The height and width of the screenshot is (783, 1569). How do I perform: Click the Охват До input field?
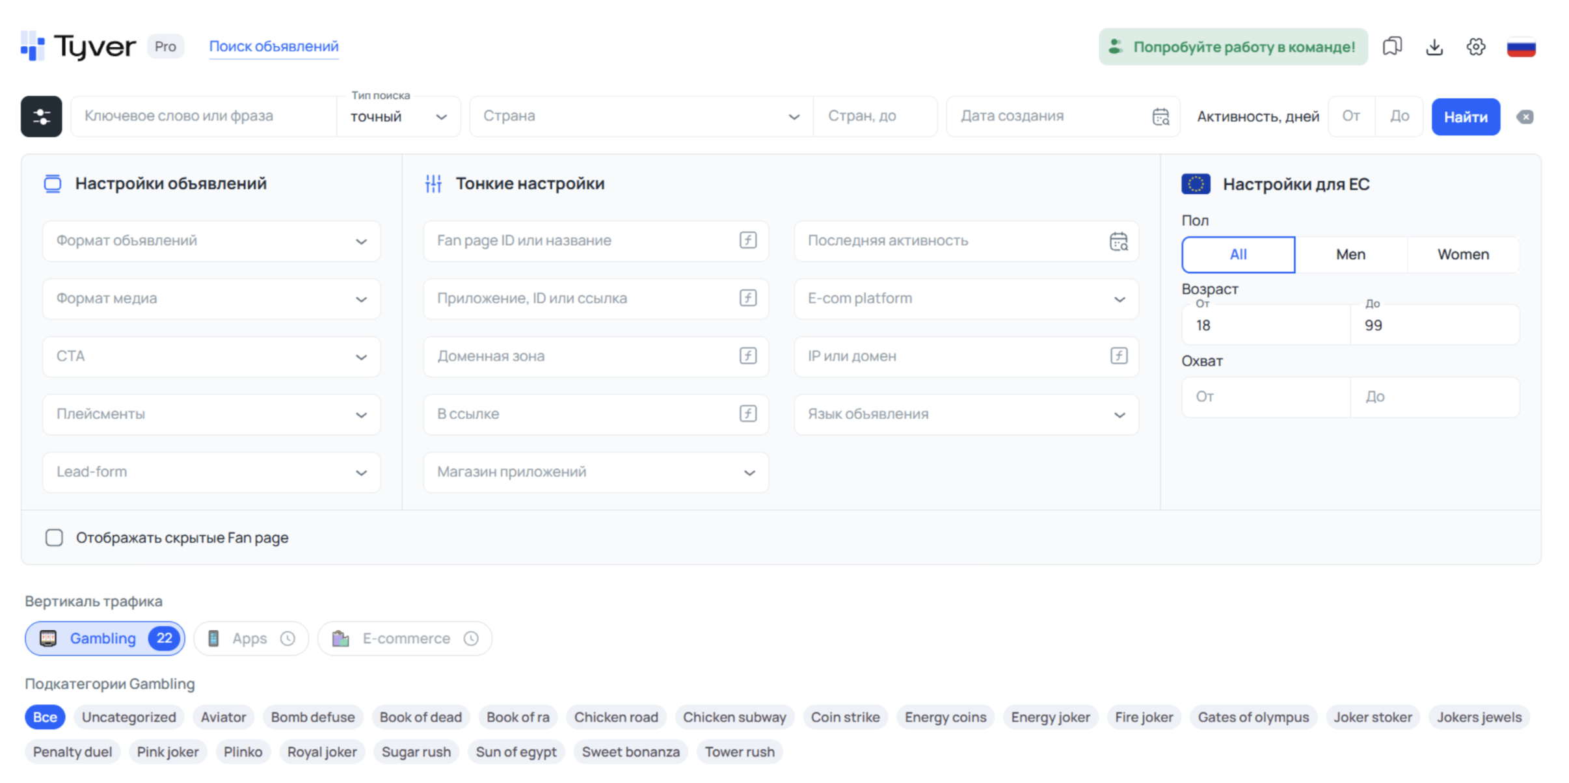coord(1435,397)
